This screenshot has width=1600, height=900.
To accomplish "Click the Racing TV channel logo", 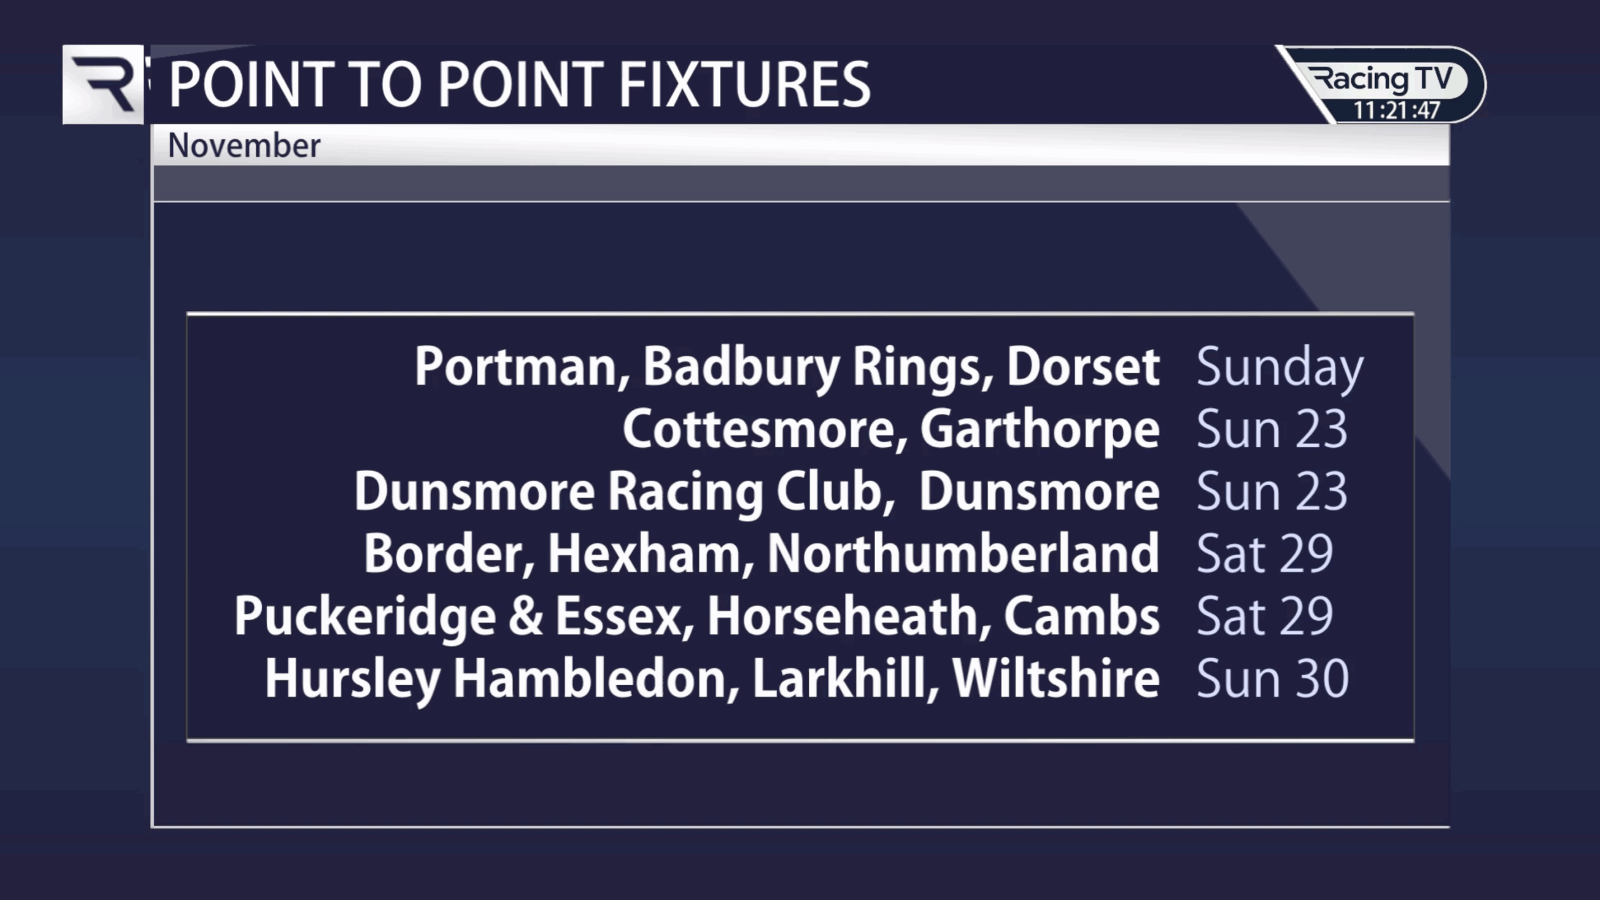I will [1382, 79].
